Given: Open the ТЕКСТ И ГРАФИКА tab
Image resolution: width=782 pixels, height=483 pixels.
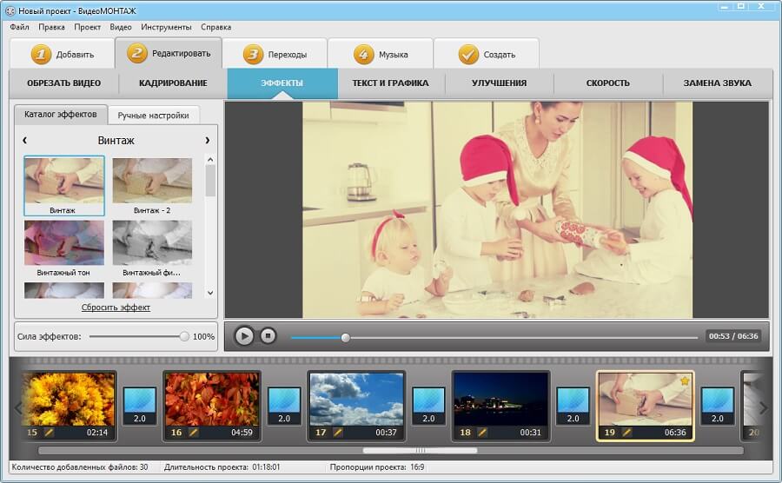Looking at the screenshot, I should [x=390, y=83].
